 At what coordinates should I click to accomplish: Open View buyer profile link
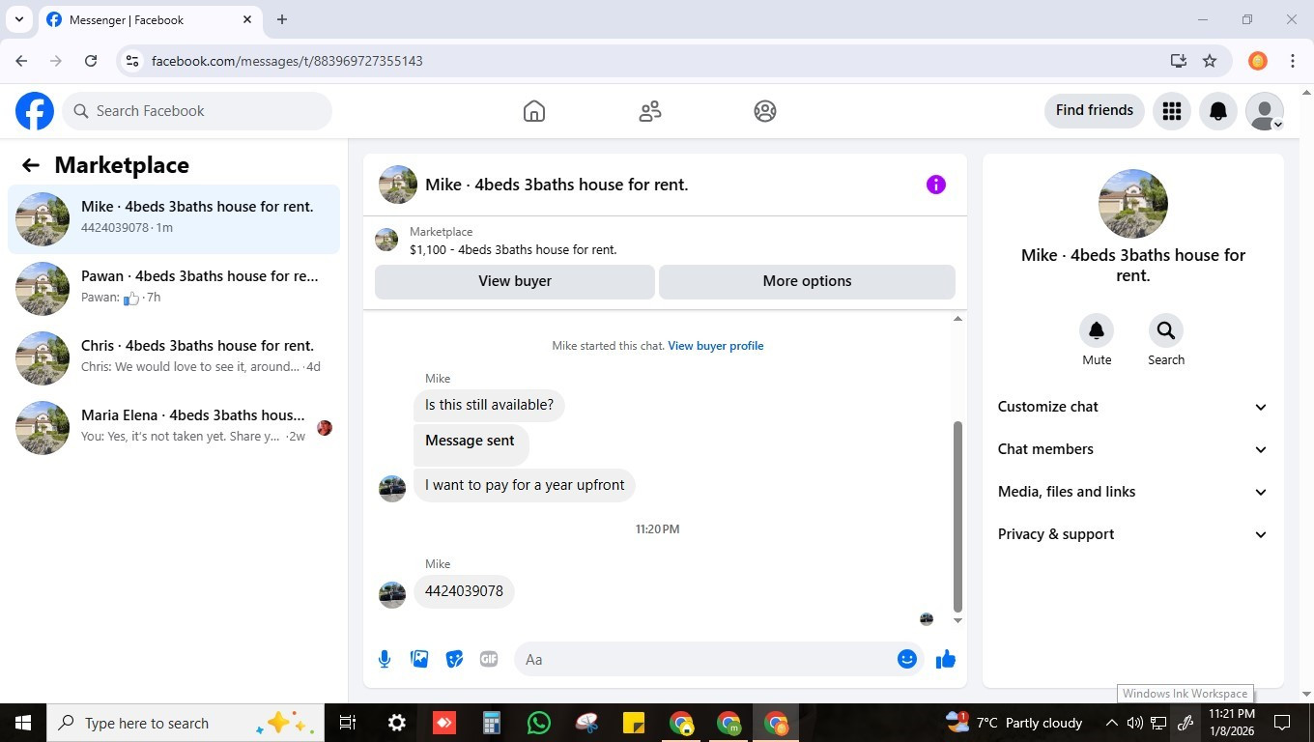pos(716,346)
